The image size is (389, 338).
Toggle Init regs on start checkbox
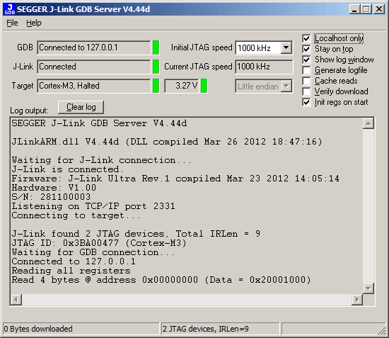coord(306,102)
